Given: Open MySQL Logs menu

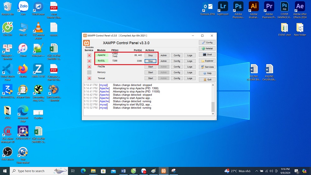Looking at the screenshot, I should [x=190, y=61].
